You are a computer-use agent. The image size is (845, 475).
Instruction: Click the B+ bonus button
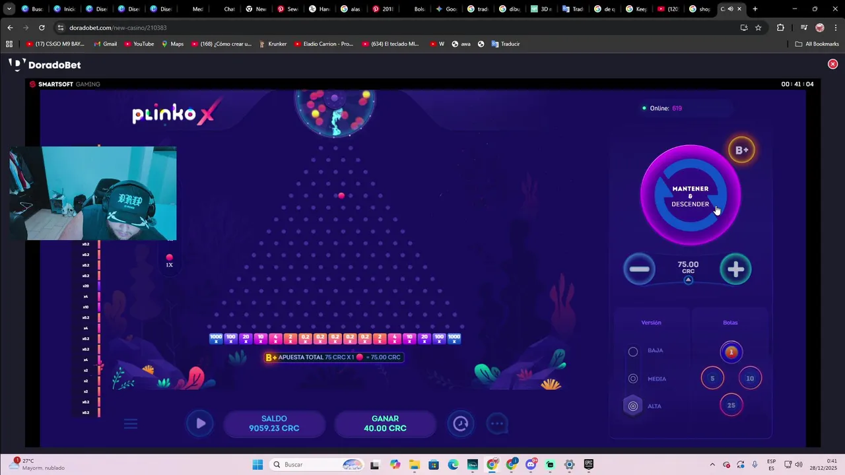point(741,150)
